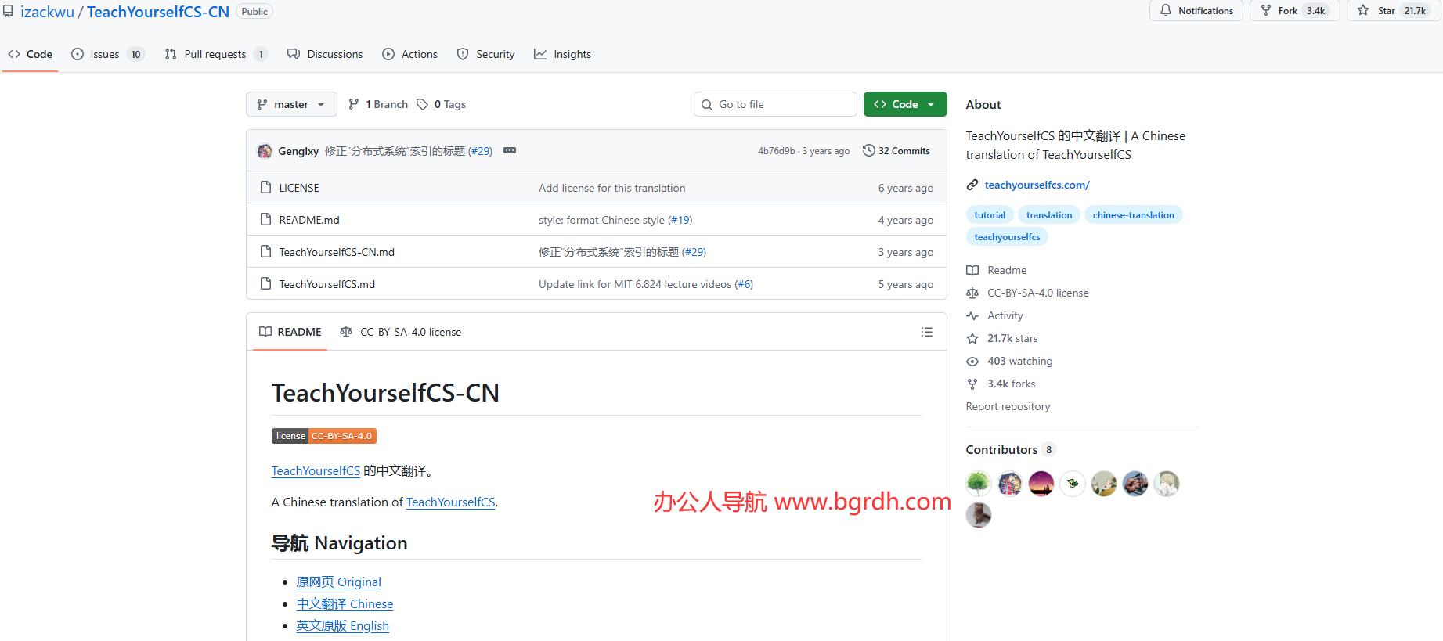
Task: Click the commit message ellipsis expand icon
Action: coord(510,150)
